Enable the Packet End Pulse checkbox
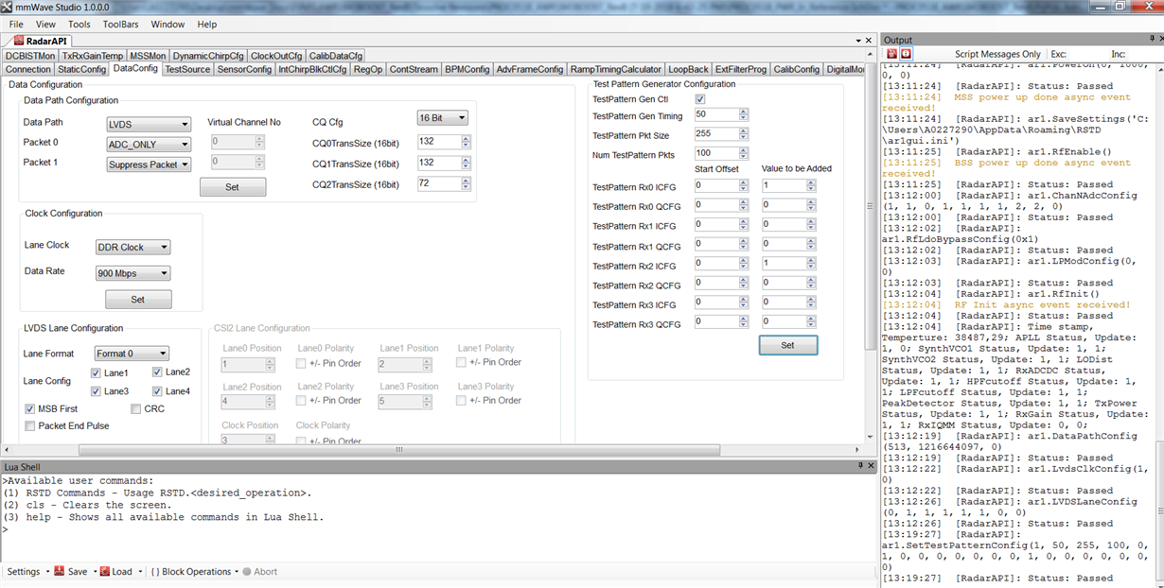 [x=30, y=425]
